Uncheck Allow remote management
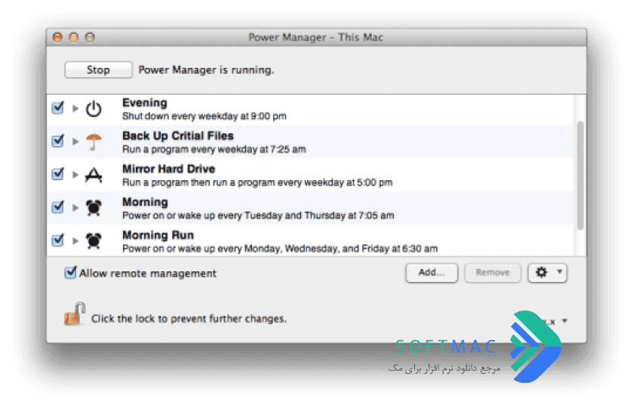 tap(70, 273)
